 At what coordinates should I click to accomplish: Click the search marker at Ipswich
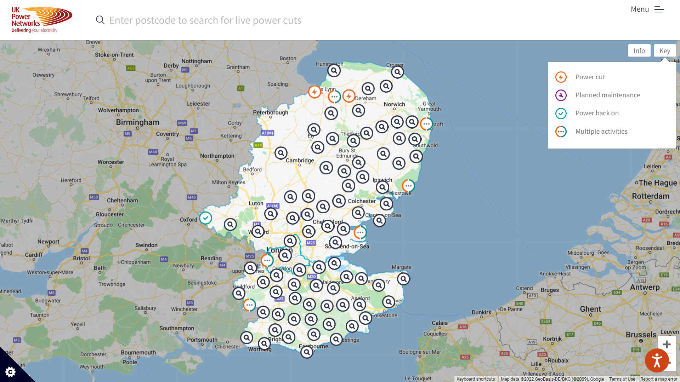pyautogui.click(x=382, y=187)
